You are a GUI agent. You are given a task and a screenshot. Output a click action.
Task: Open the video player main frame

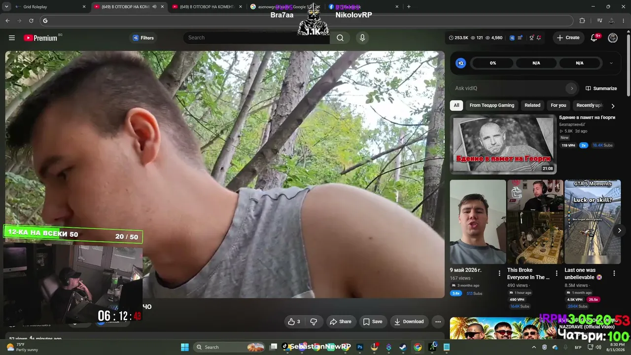(225, 175)
